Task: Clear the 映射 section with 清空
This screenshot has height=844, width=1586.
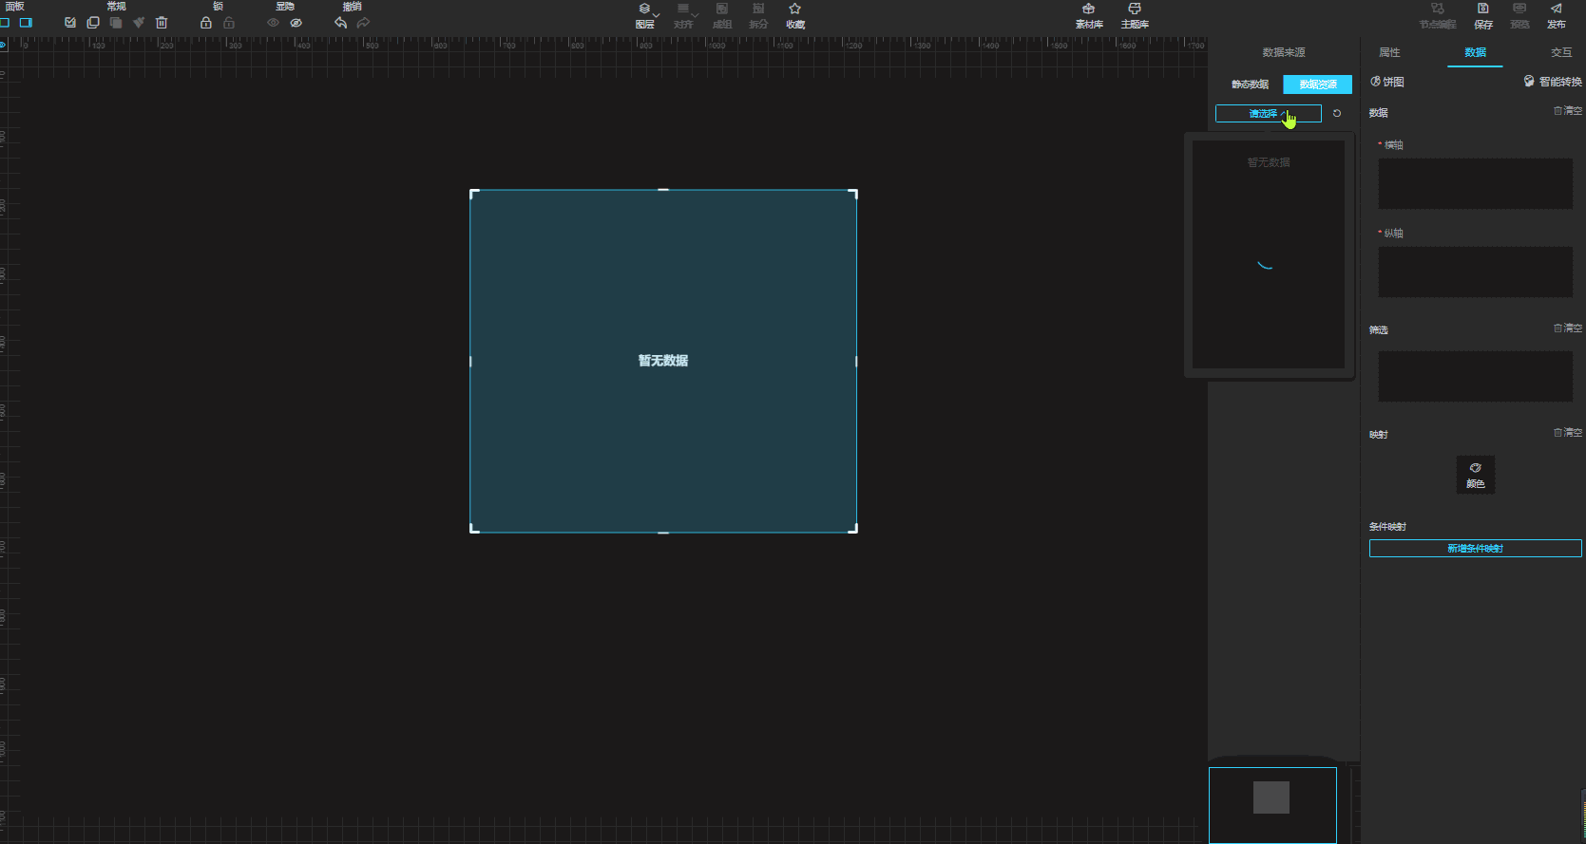Action: [1568, 433]
